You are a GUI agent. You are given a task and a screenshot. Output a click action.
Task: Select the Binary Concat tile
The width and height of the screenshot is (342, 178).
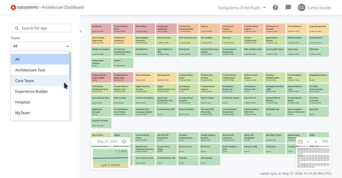tap(188, 149)
